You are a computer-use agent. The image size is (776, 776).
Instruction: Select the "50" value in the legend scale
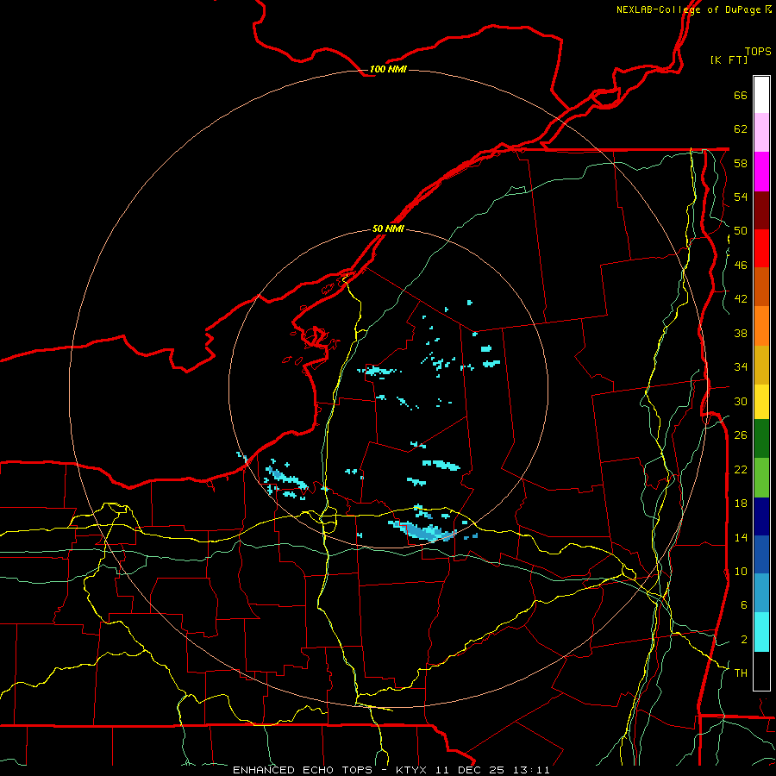741,231
